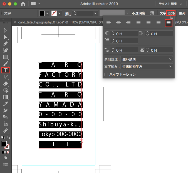
Task: Apply align left paragraph alignment
Action: point(108,23)
